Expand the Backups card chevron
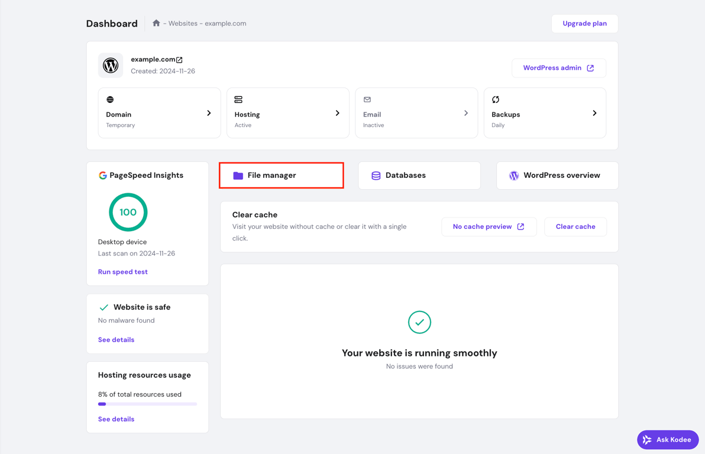The height and width of the screenshot is (454, 705). click(594, 112)
